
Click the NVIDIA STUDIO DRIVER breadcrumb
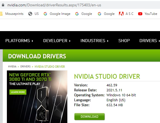50,67
